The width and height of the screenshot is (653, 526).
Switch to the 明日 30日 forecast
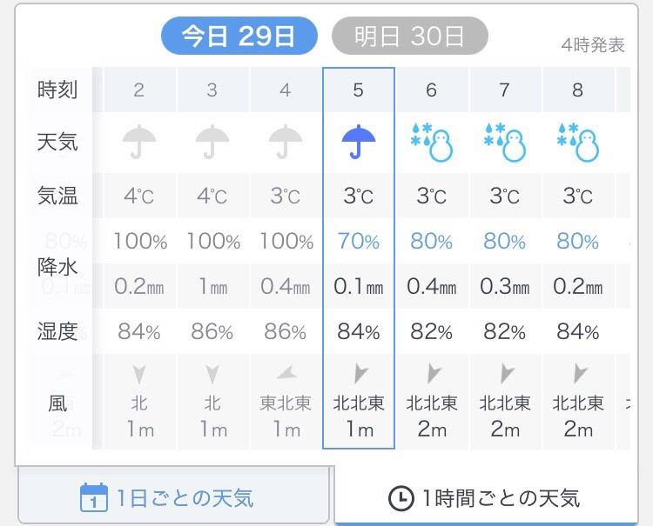pyautogui.click(x=410, y=36)
